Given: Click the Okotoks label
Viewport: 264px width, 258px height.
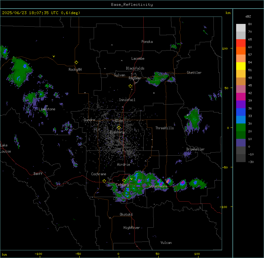Looking at the screenshot, I should [x=126, y=214].
